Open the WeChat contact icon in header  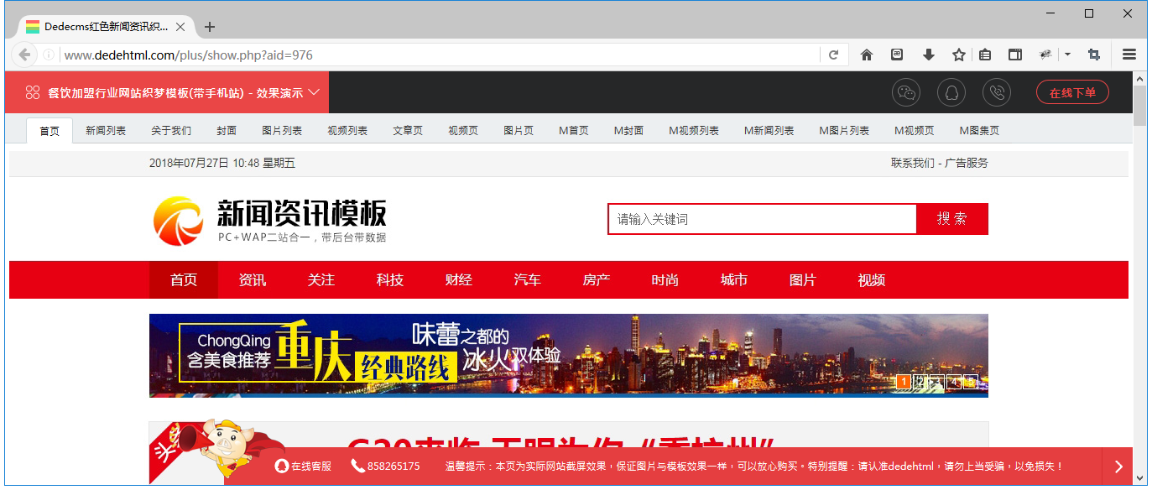(905, 92)
